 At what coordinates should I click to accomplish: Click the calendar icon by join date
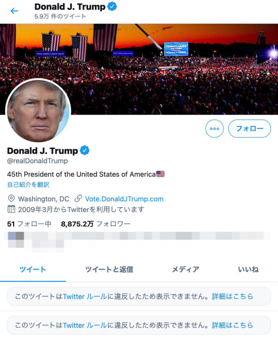11,209
